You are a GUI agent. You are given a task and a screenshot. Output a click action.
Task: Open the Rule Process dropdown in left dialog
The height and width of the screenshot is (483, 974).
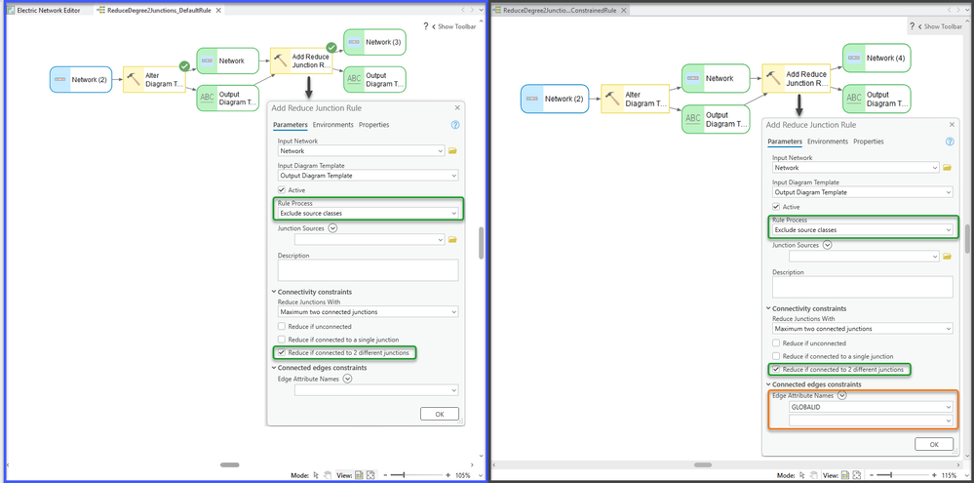pos(368,214)
